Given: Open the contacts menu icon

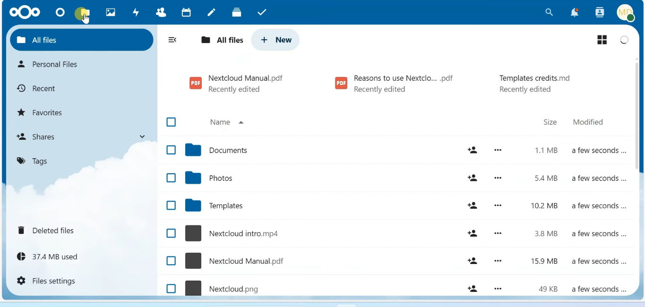Looking at the screenshot, I should point(600,13).
